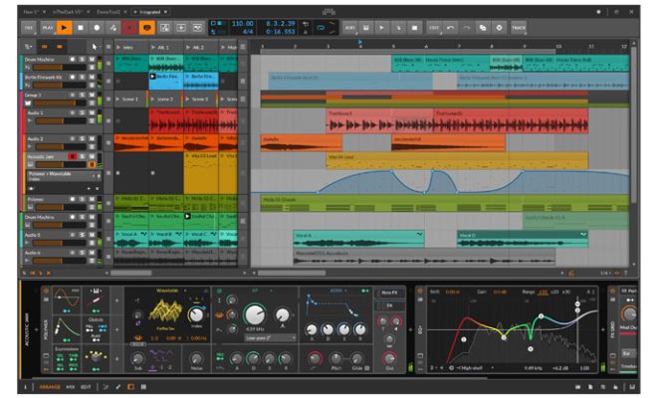The width and height of the screenshot is (657, 398).
Task: Click the Polymer device power button
Action: (46, 291)
